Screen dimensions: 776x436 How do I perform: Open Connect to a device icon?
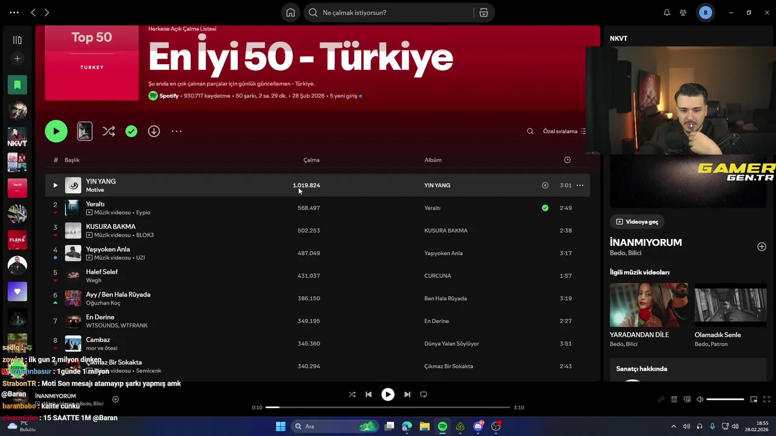tap(687, 400)
